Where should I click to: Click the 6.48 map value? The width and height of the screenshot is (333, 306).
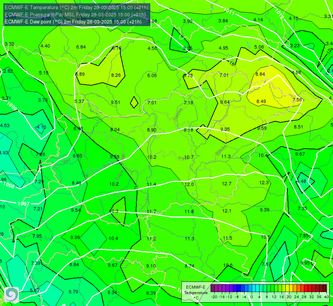coord(78,129)
